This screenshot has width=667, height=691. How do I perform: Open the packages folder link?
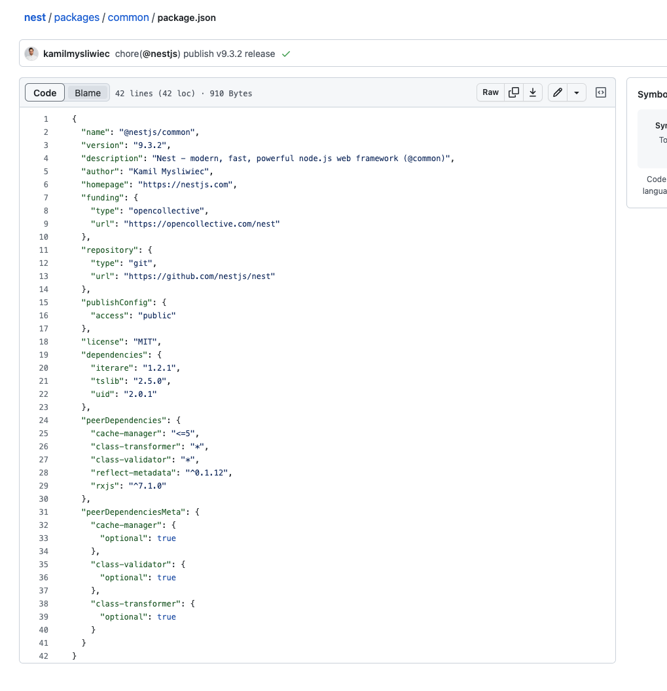(77, 17)
